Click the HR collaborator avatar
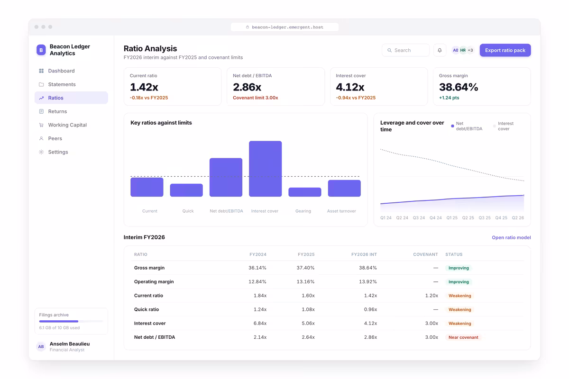Viewport: 569px width, 379px height. 463,50
